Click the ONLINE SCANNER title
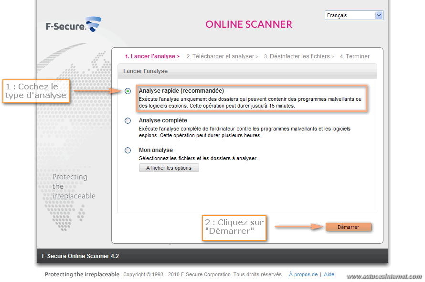Screen dimensions: 425x282 249,24
